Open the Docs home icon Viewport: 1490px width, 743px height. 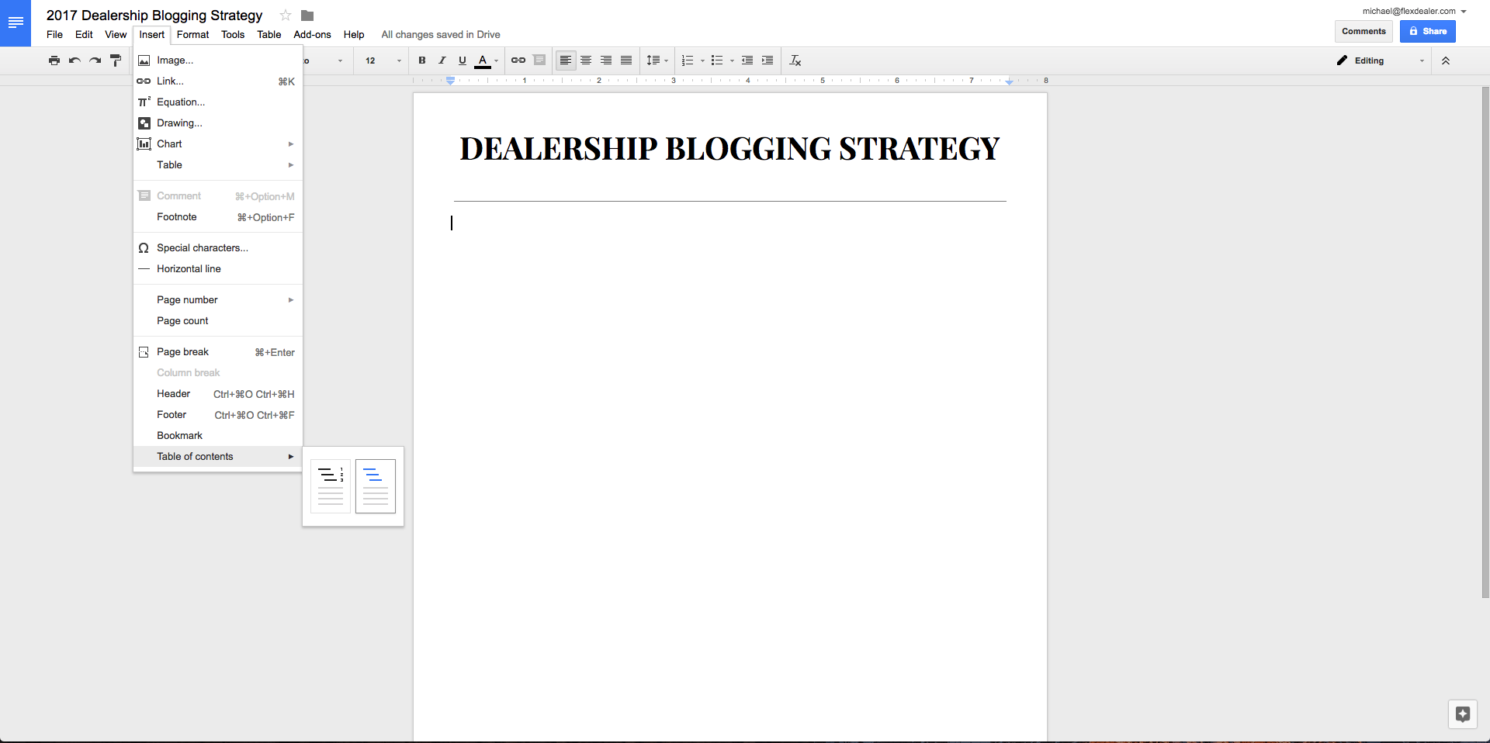coord(16,23)
